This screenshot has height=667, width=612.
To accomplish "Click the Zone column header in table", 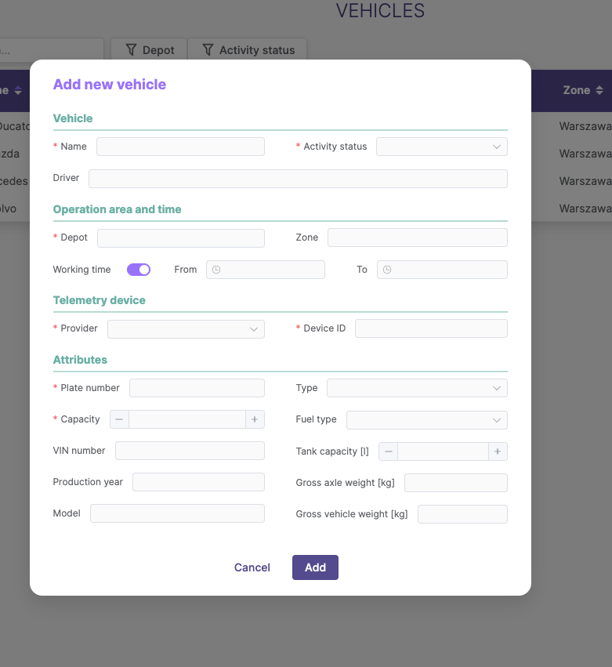I will [x=576, y=90].
